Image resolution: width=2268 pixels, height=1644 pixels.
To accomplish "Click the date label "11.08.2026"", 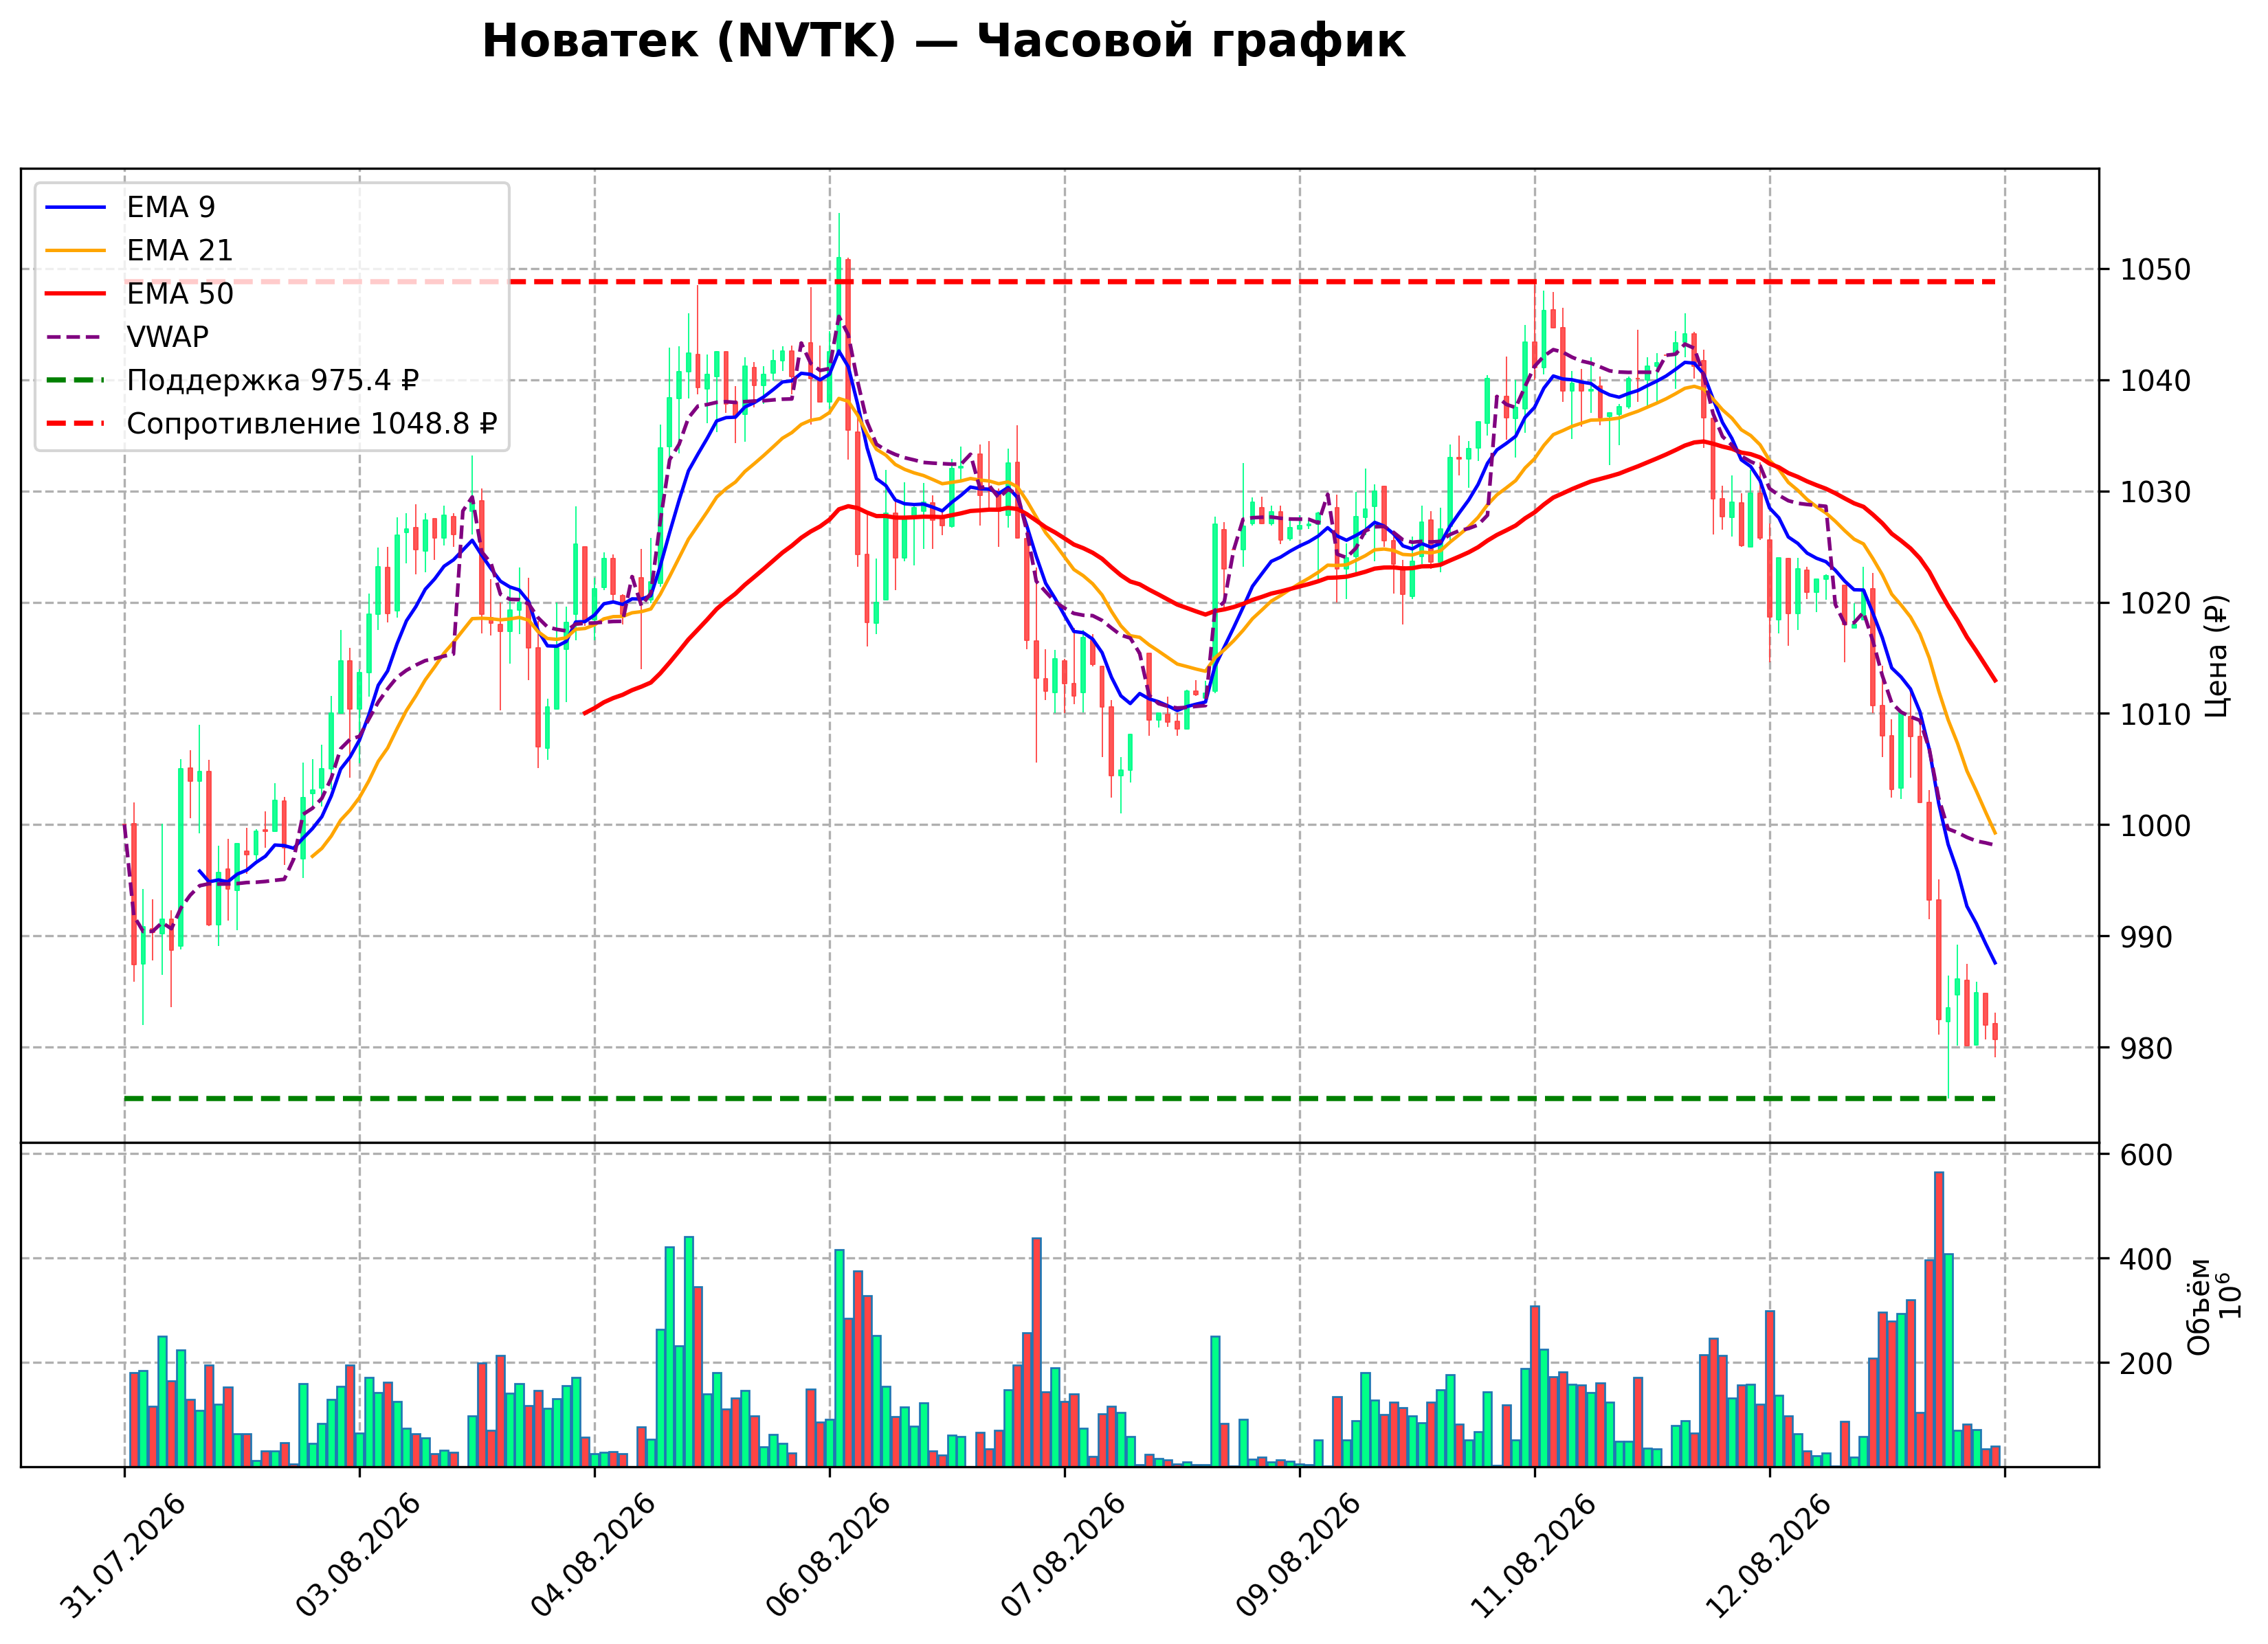I will 1534,1555.
